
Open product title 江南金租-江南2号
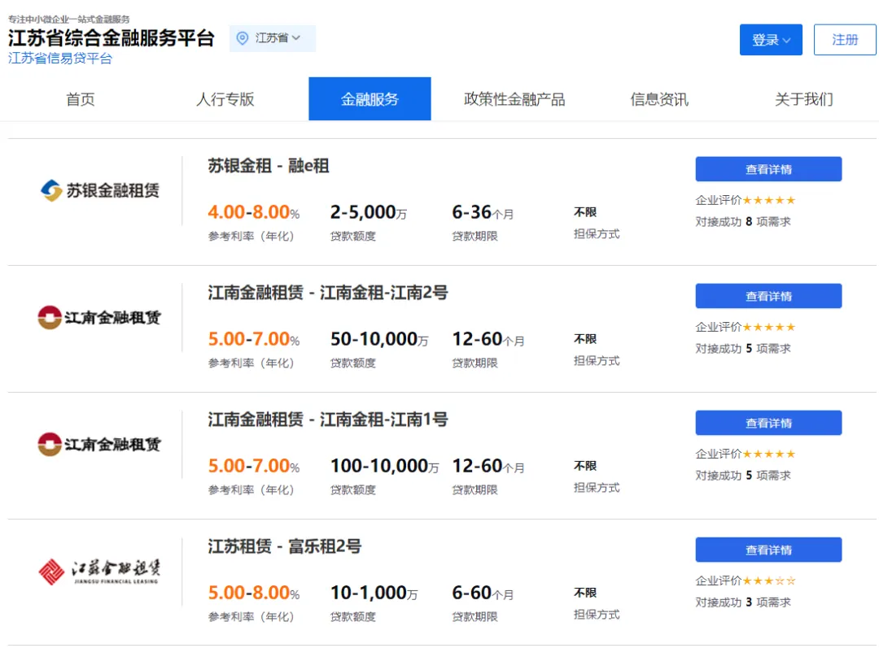click(x=328, y=293)
